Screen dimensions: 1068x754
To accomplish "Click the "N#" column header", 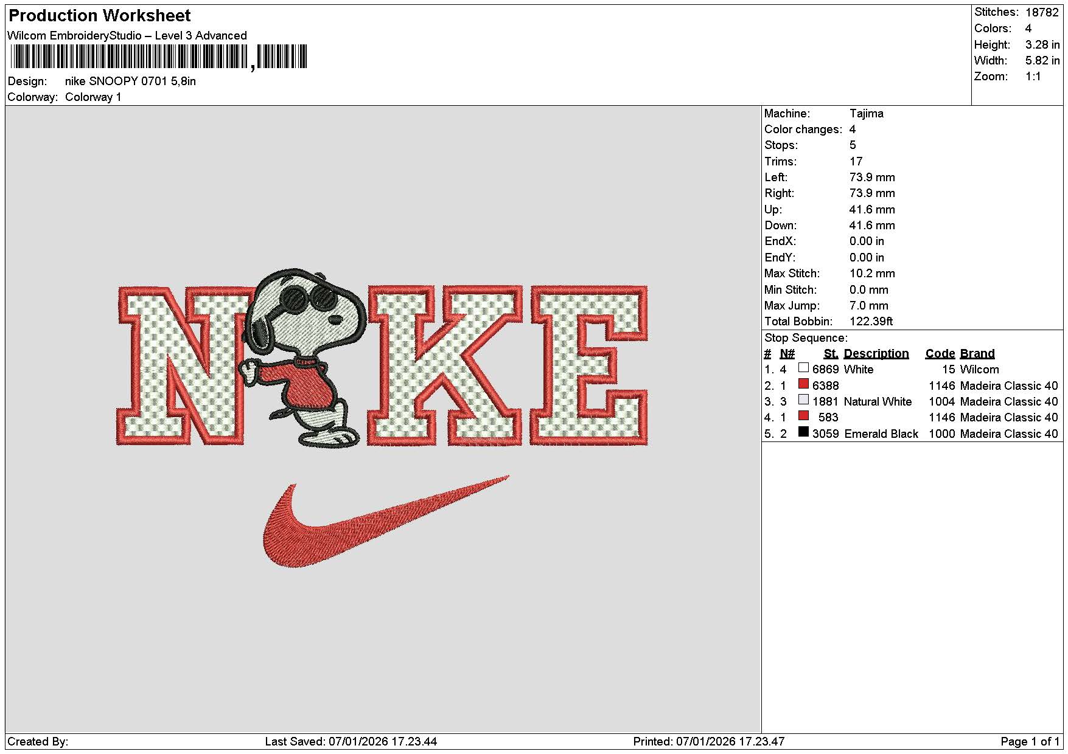I will [787, 354].
